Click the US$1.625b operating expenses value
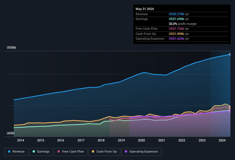Image resolution: width=235 pixels, height=160 pixels. pos(176,39)
